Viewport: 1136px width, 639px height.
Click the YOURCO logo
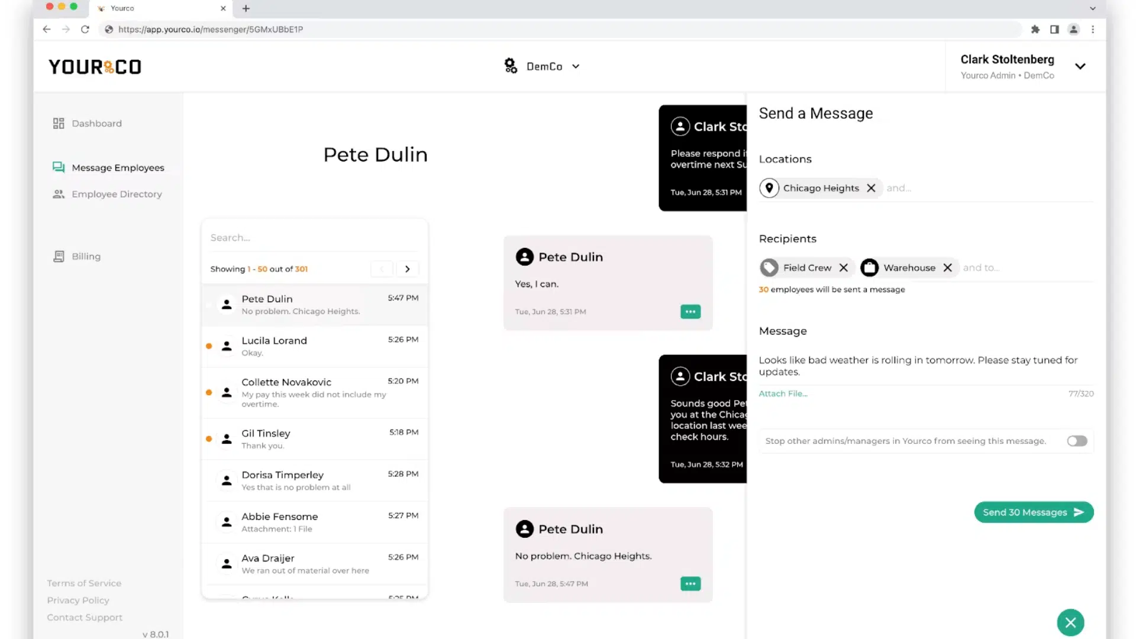[x=95, y=67]
